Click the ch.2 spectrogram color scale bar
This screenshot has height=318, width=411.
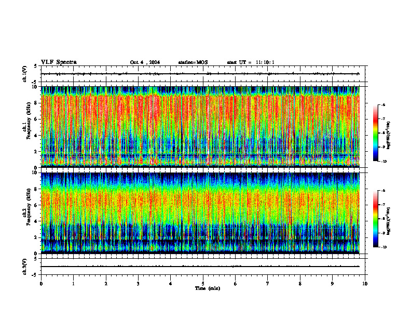375,219
